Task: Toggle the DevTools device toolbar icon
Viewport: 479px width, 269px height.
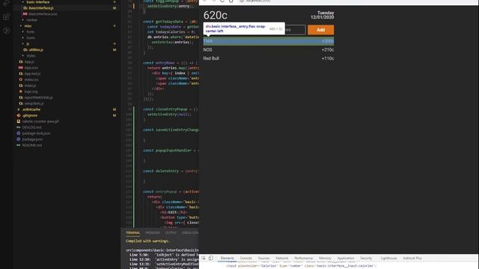Action: click(x=211, y=258)
